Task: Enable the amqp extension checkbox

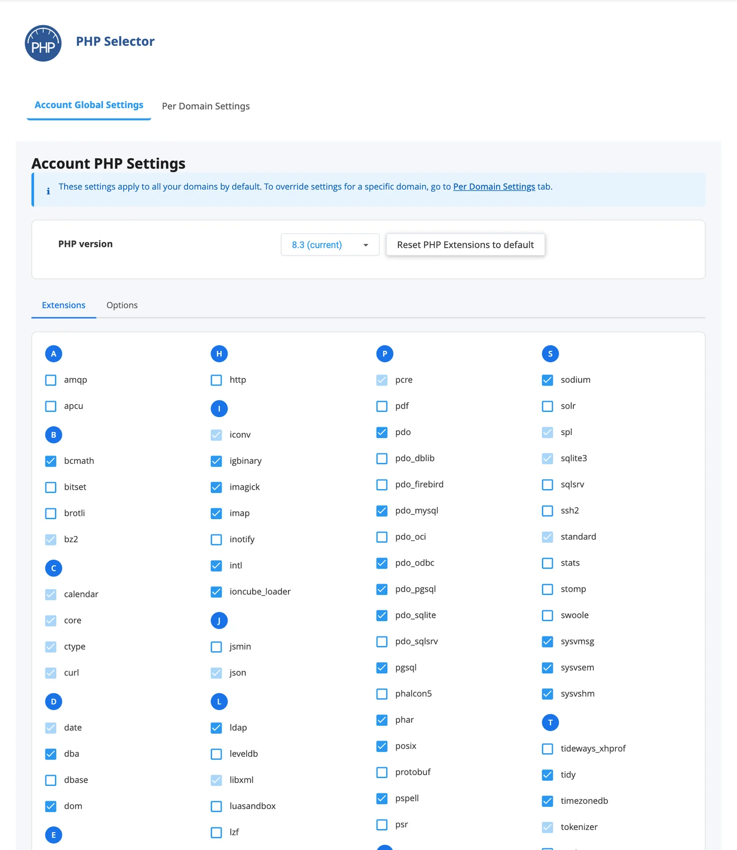Action: 51,380
